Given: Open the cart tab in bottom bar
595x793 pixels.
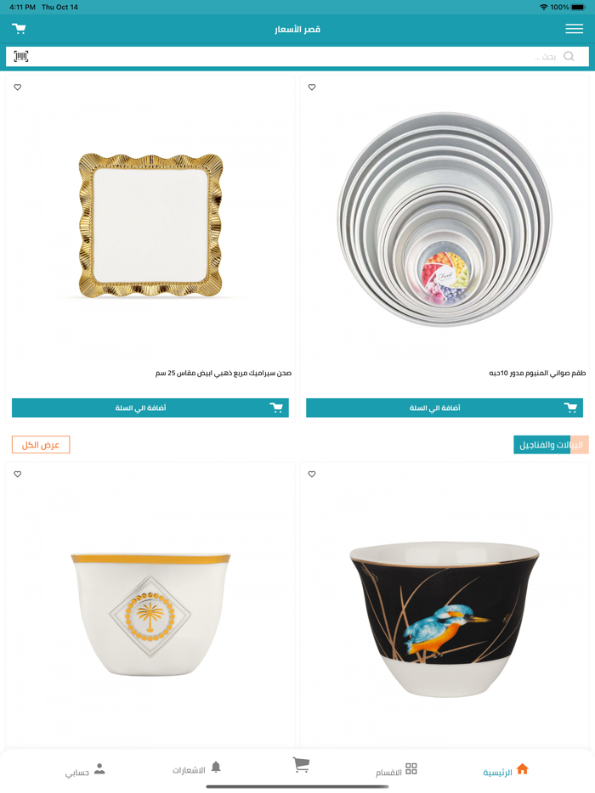Looking at the screenshot, I should click(x=301, y=765).
